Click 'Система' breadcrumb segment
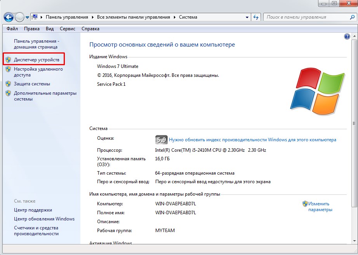 (188, 17)
